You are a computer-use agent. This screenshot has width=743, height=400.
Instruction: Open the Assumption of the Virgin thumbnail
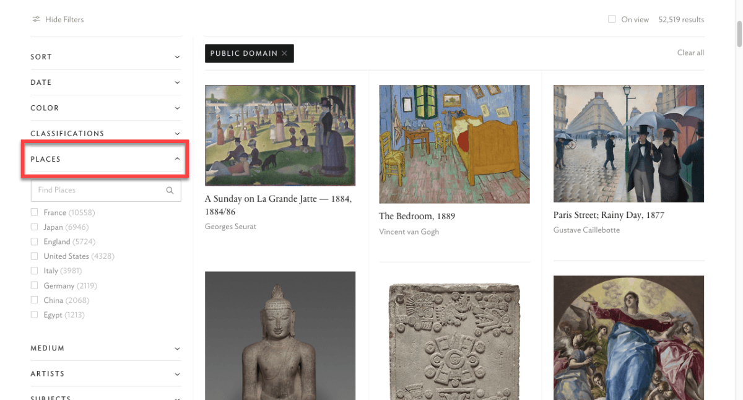pyautogui.click(x=628, y=337)
